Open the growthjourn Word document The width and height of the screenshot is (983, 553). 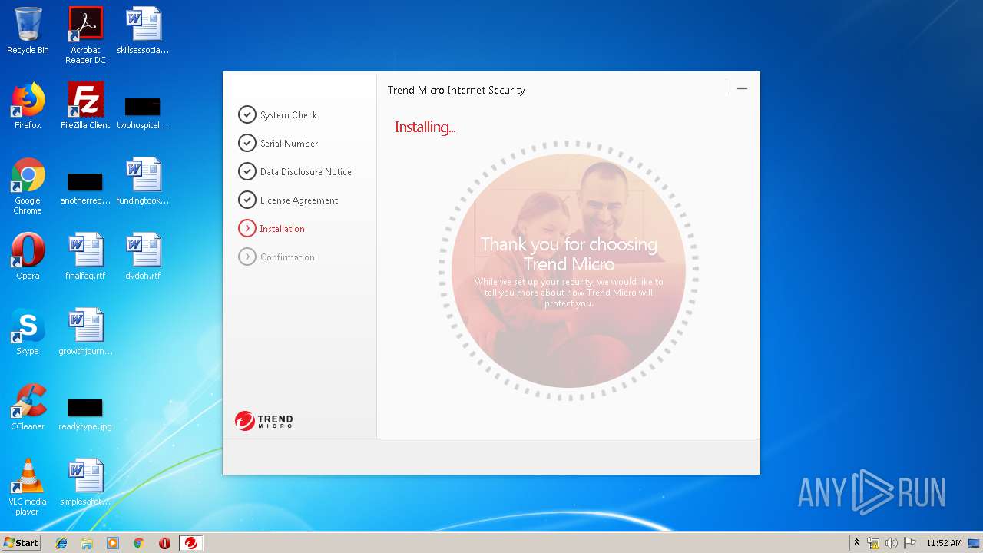(85, 332)
